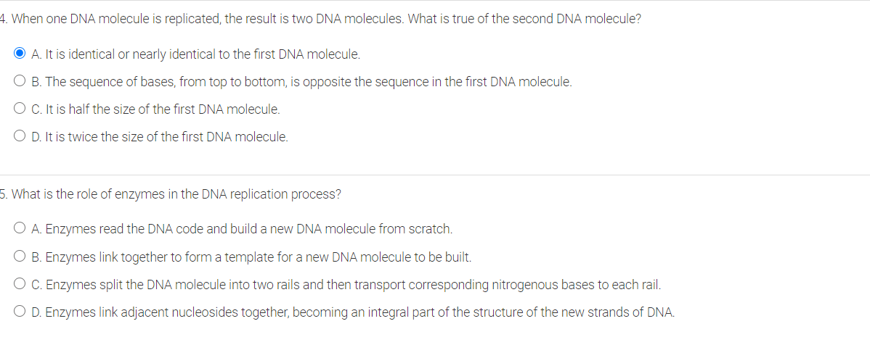Pick radio button C under question 5
870x337 pixels.
[20, 285]
